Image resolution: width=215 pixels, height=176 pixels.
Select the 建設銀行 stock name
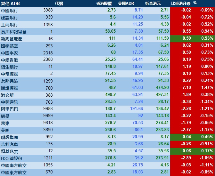point(10,18)
